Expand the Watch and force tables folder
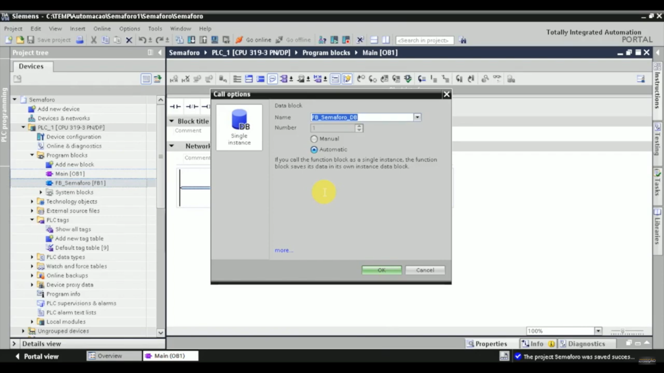 point(32,266)
